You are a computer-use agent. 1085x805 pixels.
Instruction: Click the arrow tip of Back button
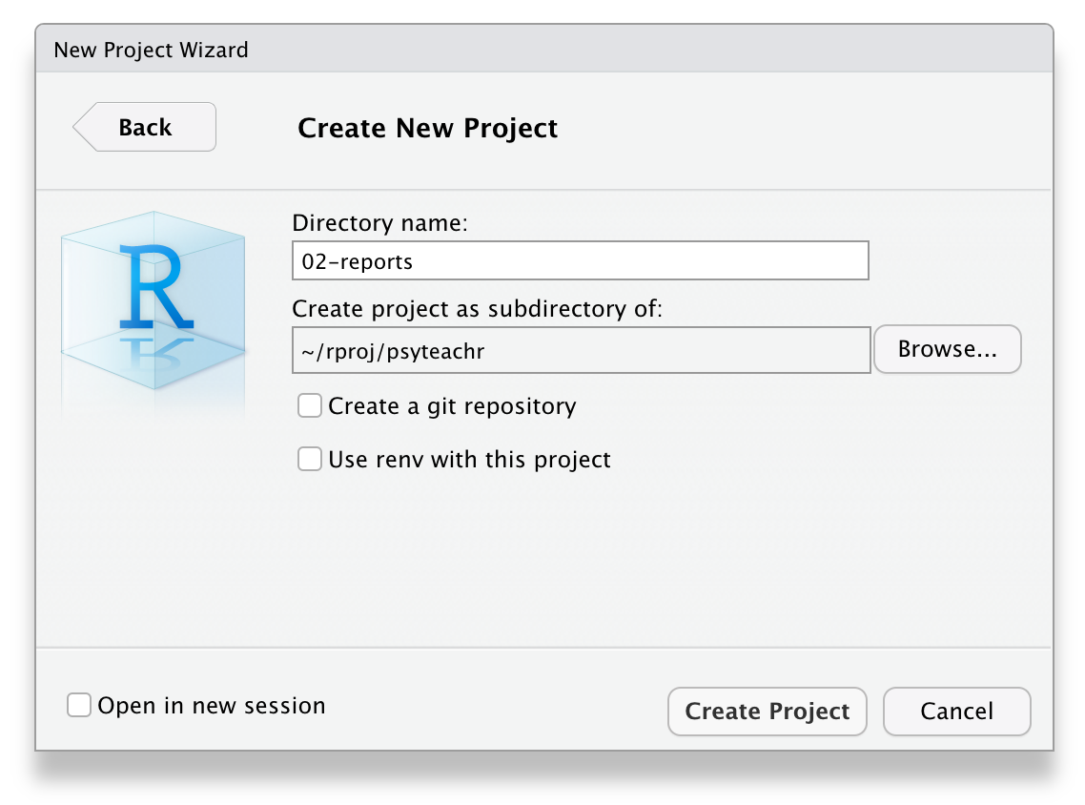point(82,128)
